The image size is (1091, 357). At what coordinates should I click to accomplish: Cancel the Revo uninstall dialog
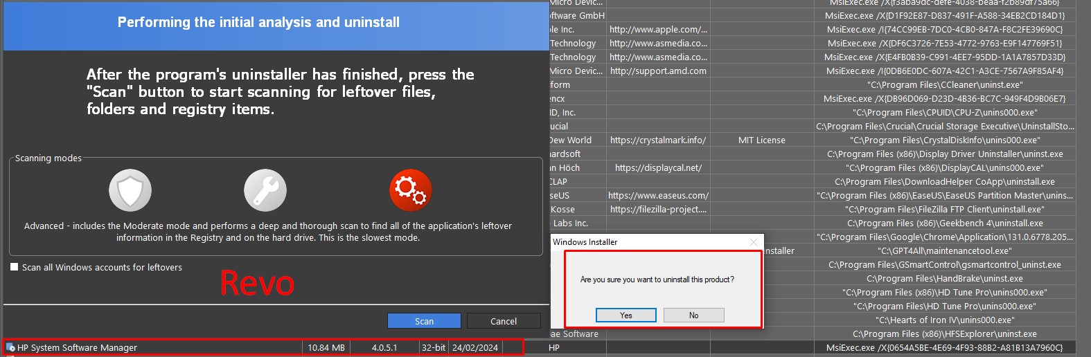click(x=504, y=321)
